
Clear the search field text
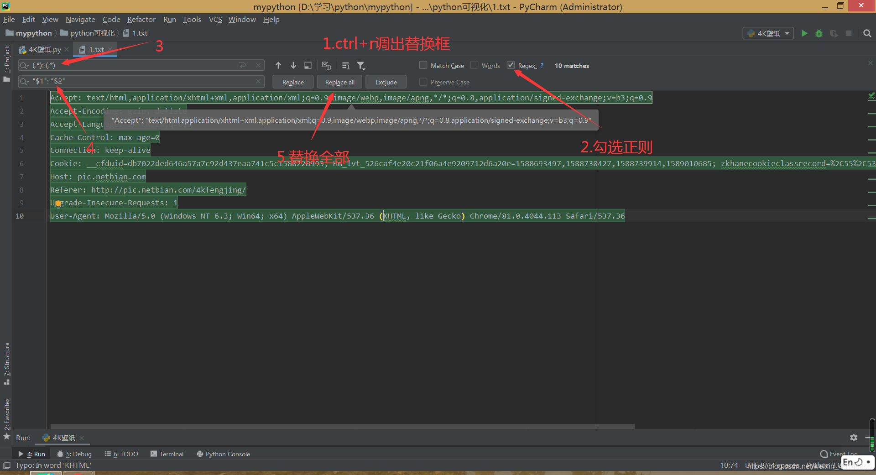coord(258,65)
